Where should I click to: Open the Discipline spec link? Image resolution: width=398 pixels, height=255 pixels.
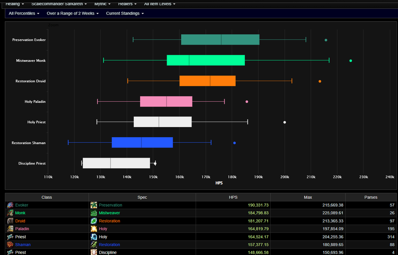coord(108,252)
